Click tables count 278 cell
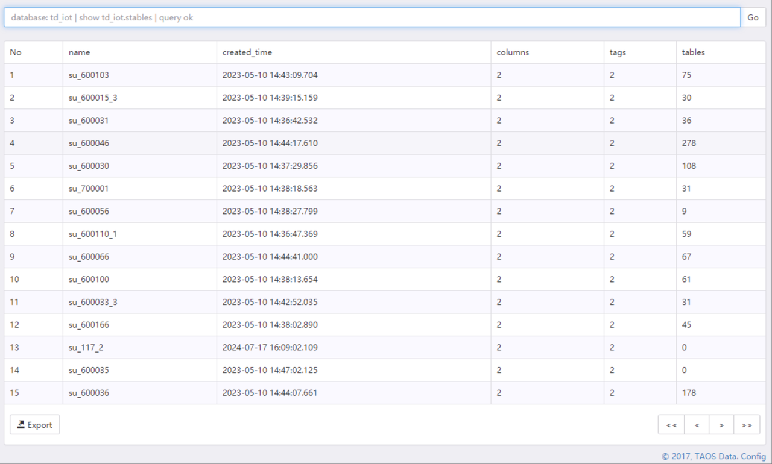The height and width of the screenshot is (464, 772). click(x=689, y=143)
